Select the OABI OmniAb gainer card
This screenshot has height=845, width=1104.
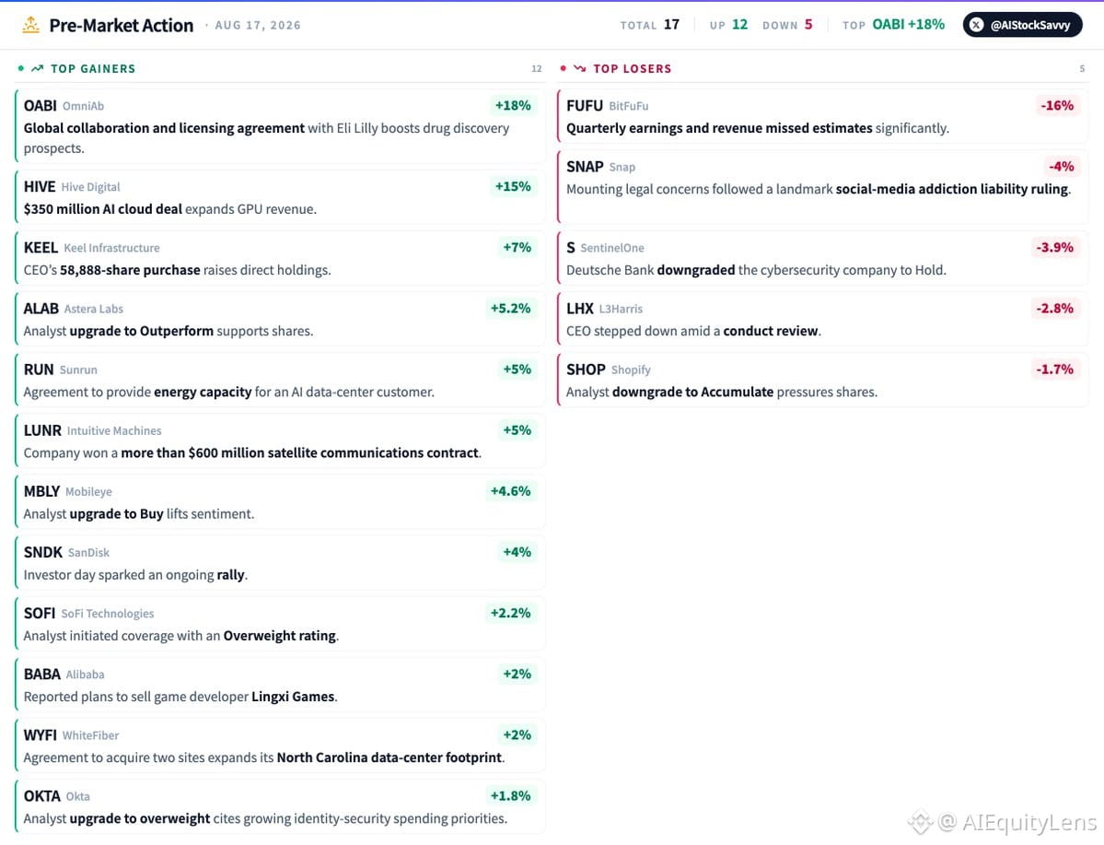(280, 126)
